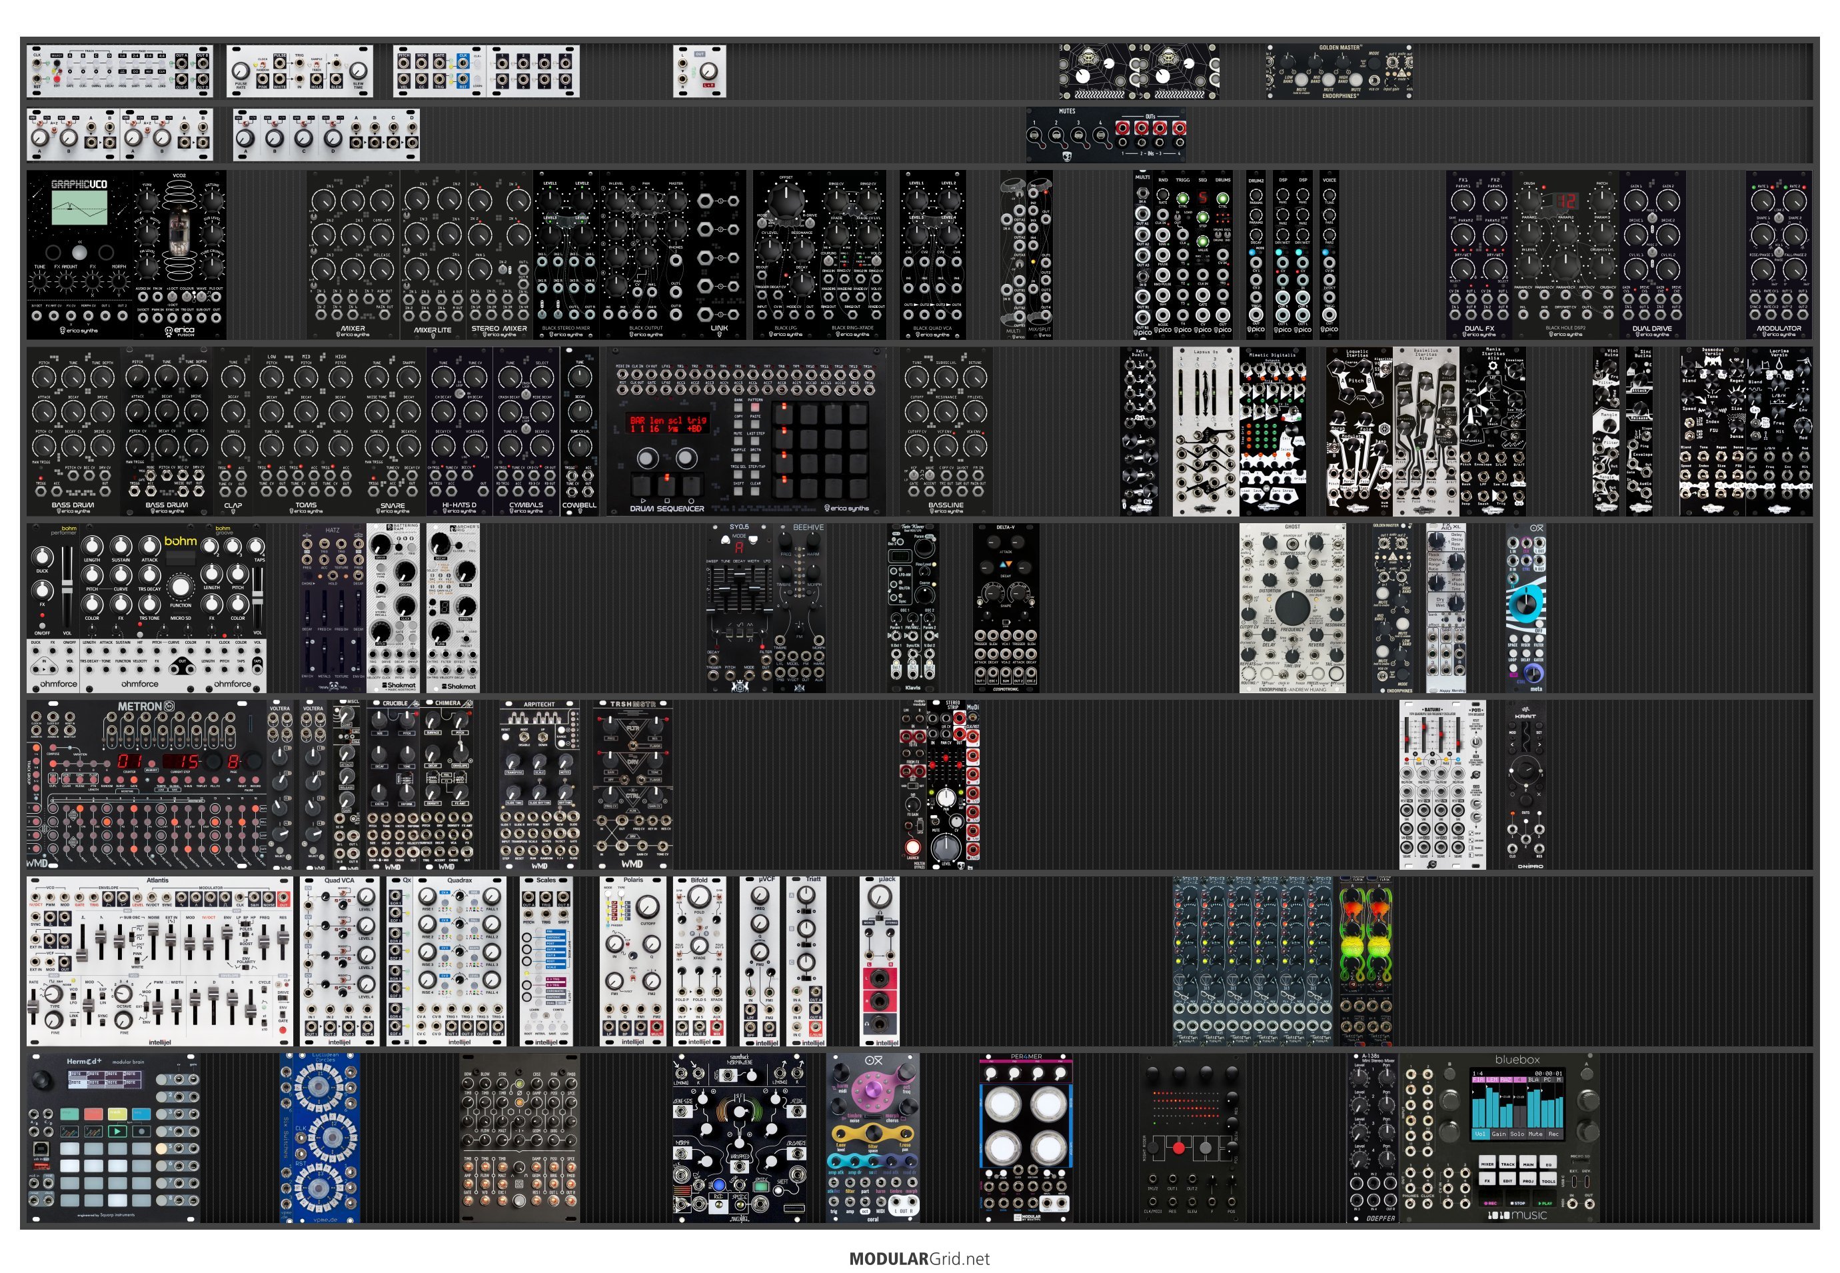Select the Shakmat Archer's Rig module
This screenshot has height=1273, width=1840.
tap(453, 608)
